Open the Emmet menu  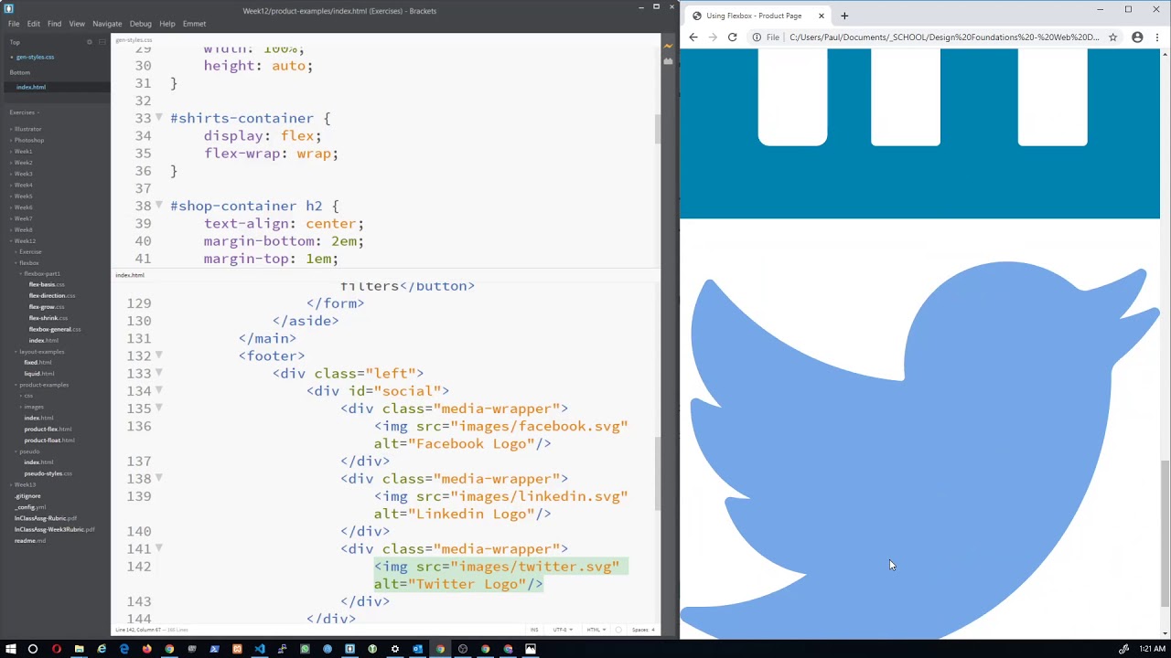(194, 24)
